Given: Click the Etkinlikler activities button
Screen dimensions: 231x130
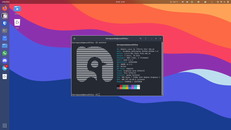Looking at the screenshot, I should [6, 2].
